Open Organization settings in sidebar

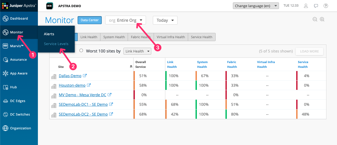(19, 128)
